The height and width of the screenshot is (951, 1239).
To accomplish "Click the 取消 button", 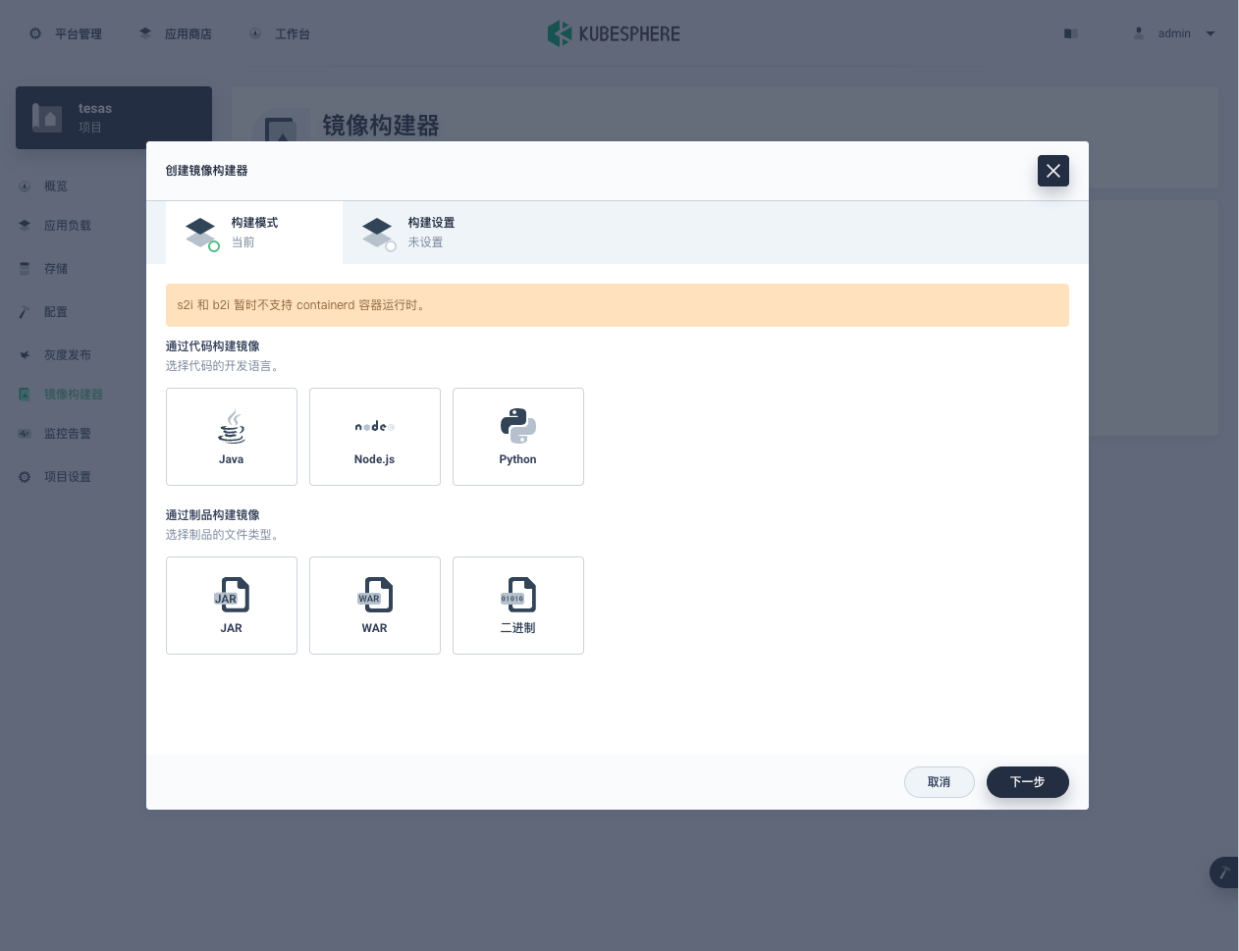I will click(x=940, y=782).
